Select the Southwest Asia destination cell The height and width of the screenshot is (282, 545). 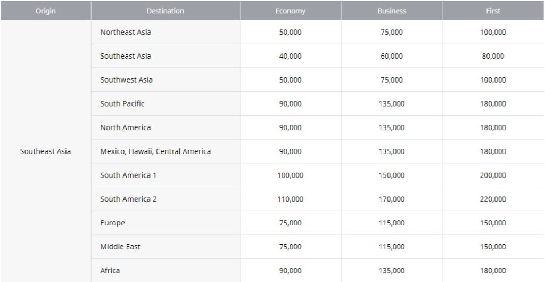[166, 80]
